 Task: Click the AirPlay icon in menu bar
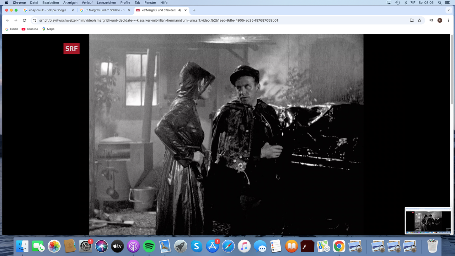click(x=389, y=2)
